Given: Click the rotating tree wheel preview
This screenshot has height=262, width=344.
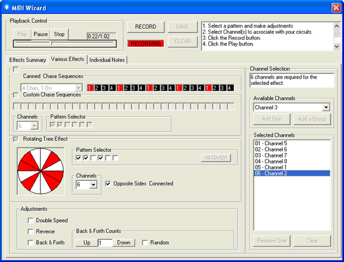Looking at the screenshot, I should 41,171.
